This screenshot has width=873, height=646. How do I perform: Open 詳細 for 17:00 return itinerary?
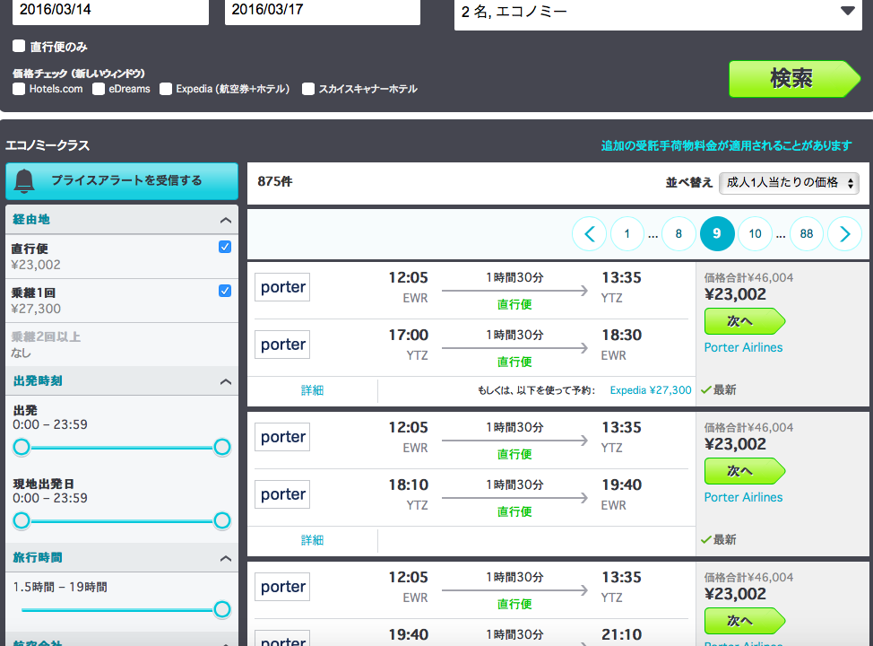coord(312,390)
